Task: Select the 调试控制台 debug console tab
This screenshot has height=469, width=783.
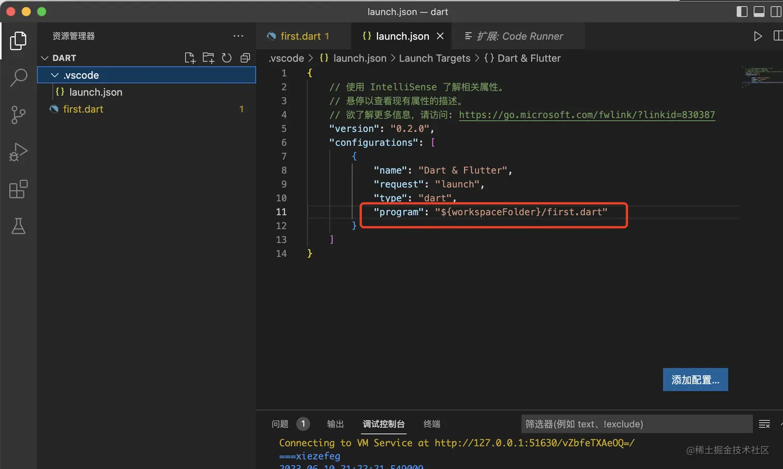Action: coord(384,424)
